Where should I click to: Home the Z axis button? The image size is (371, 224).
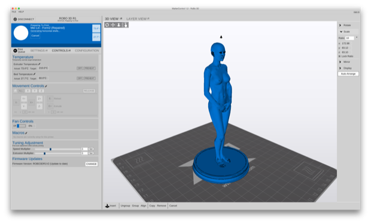tap(41, 90)
